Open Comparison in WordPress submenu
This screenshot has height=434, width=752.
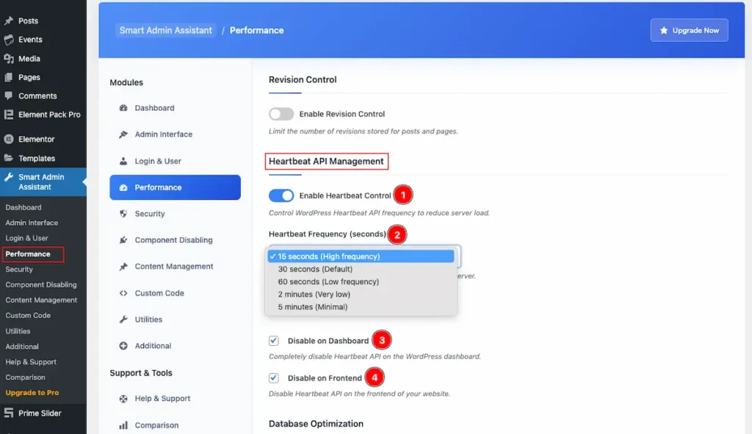coord(26,377)
